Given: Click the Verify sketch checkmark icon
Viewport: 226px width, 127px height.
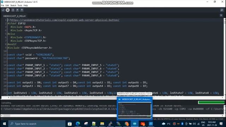Looking at the screenshot, I should 3,10.
